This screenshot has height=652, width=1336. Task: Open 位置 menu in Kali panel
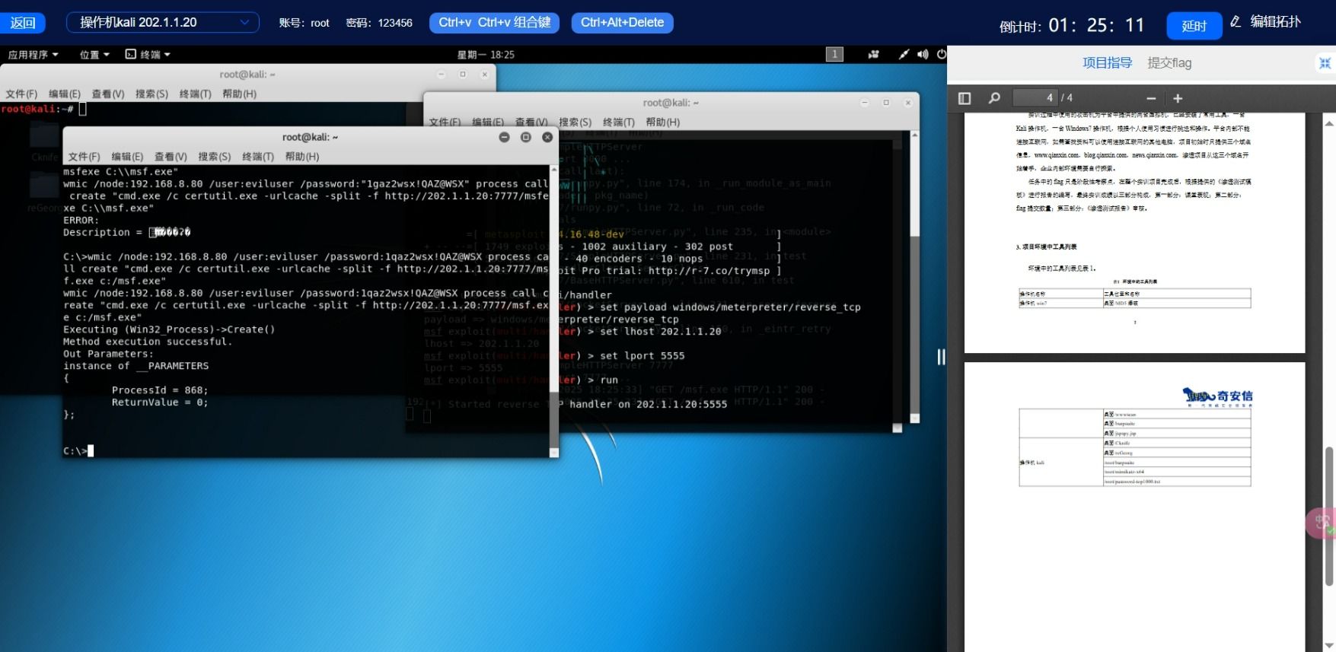[94, 55]
